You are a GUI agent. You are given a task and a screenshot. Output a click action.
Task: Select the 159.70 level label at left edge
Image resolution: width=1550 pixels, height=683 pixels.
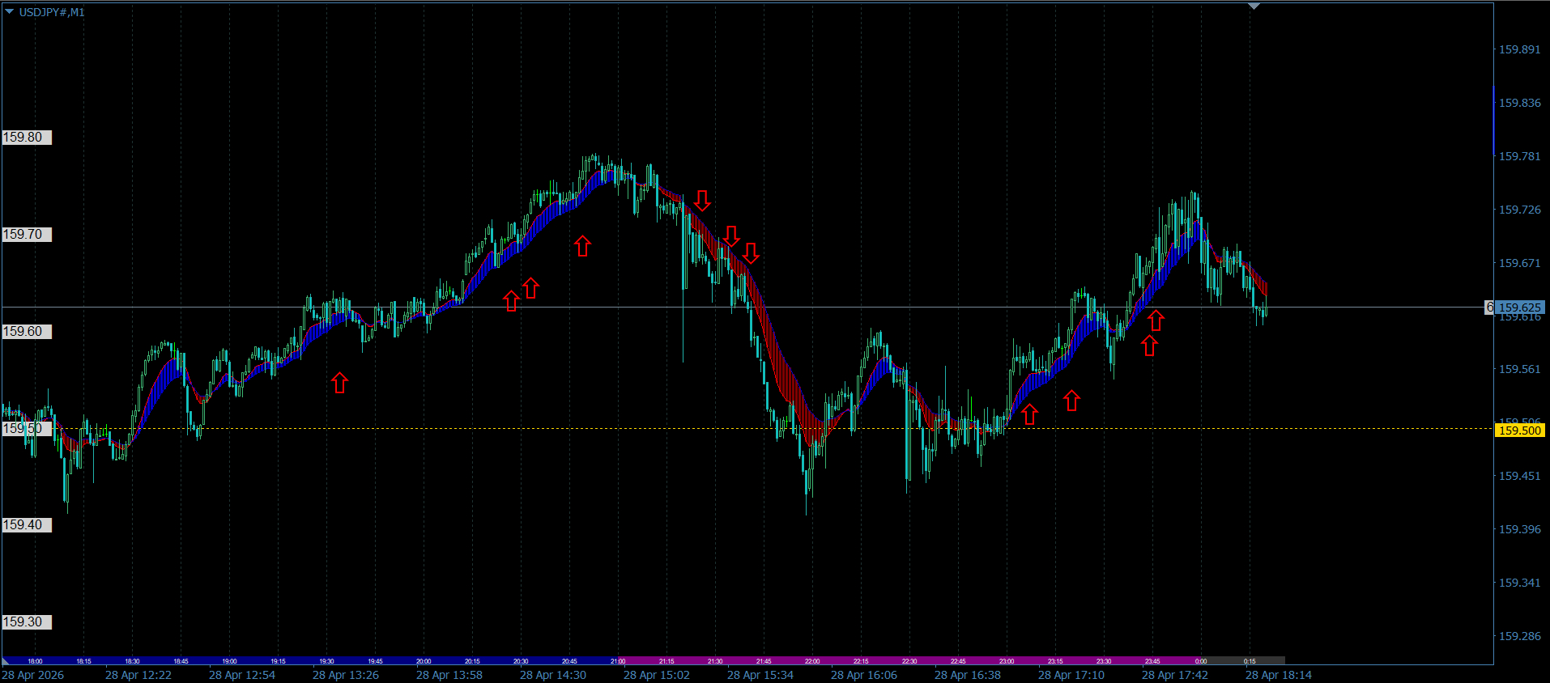click(x=27, y=235)
